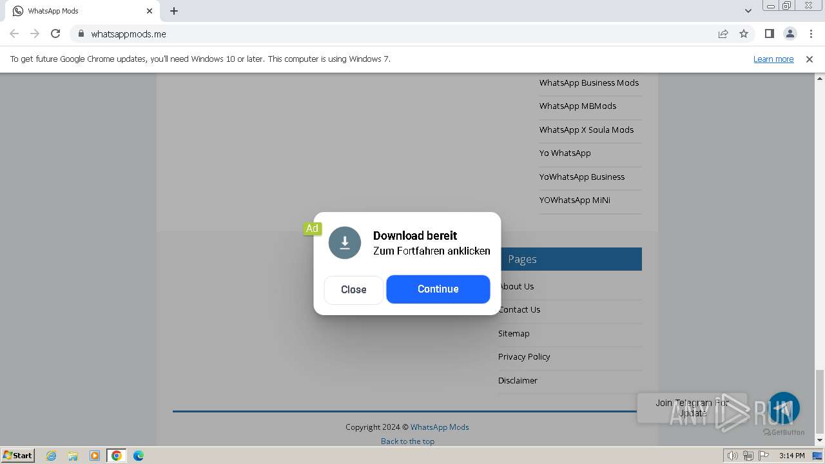Bookmark this page with the star

pyautogui.click(x=744, y=34)
